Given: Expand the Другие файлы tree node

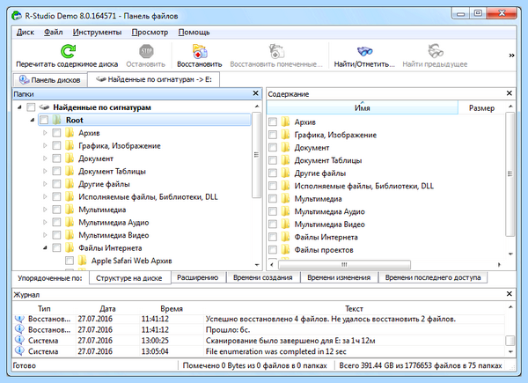Looking at the screenshot, I should [x=45, y=184].
